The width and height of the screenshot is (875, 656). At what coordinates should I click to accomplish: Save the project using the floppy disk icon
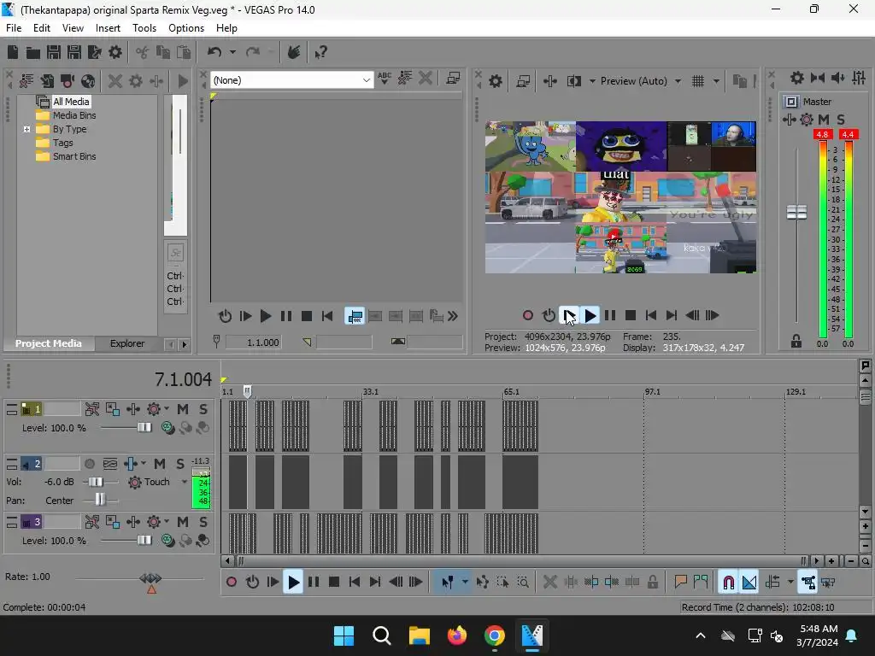54,52
